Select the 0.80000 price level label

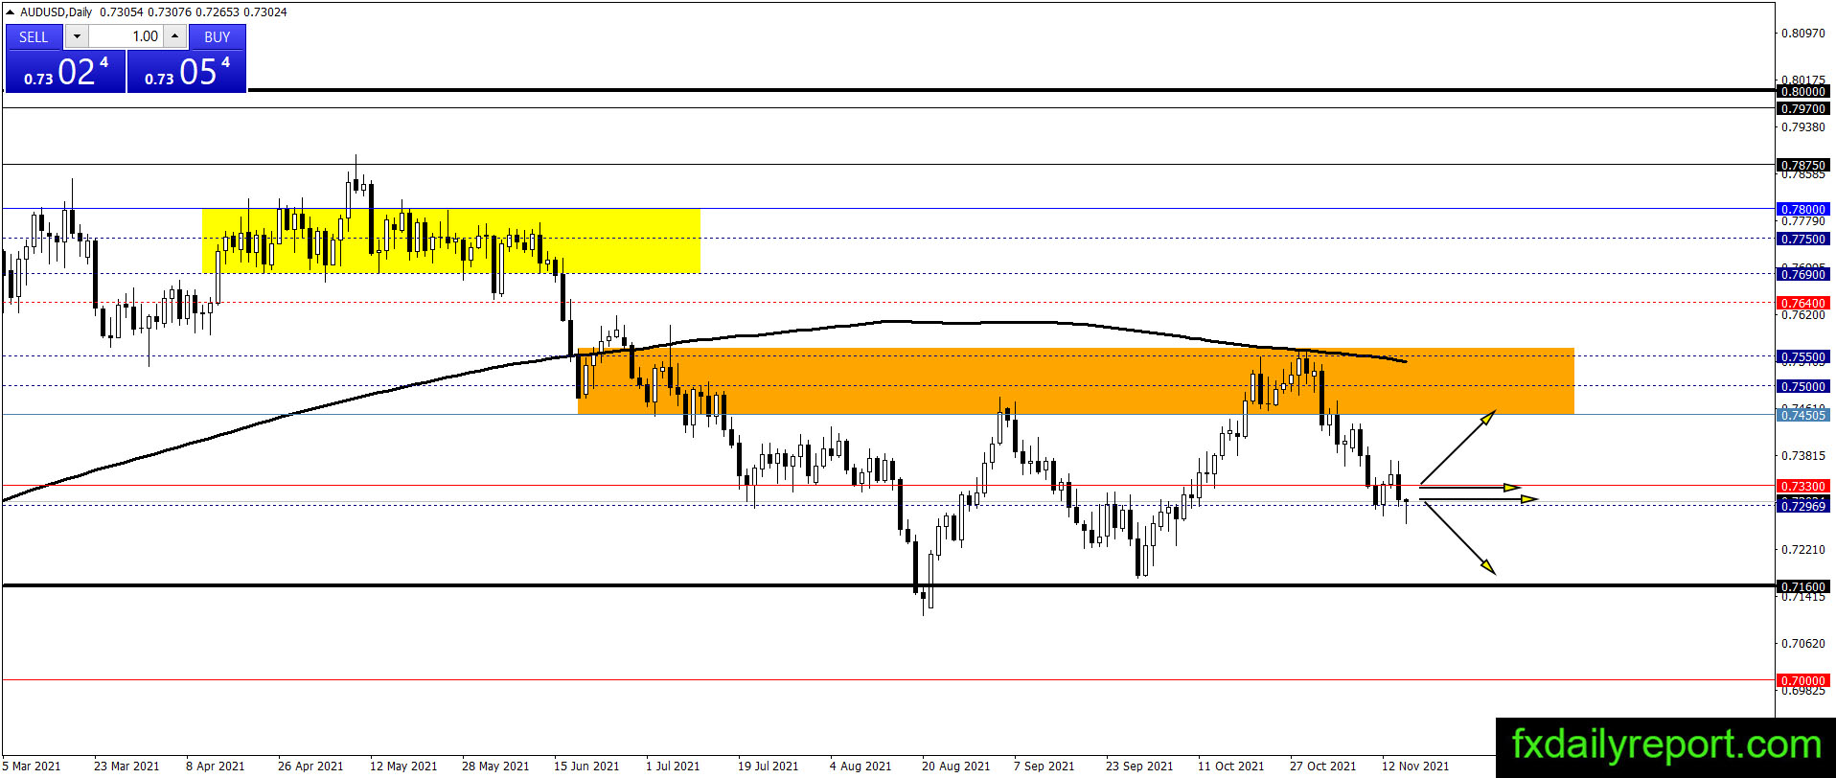pos(1802,92)
